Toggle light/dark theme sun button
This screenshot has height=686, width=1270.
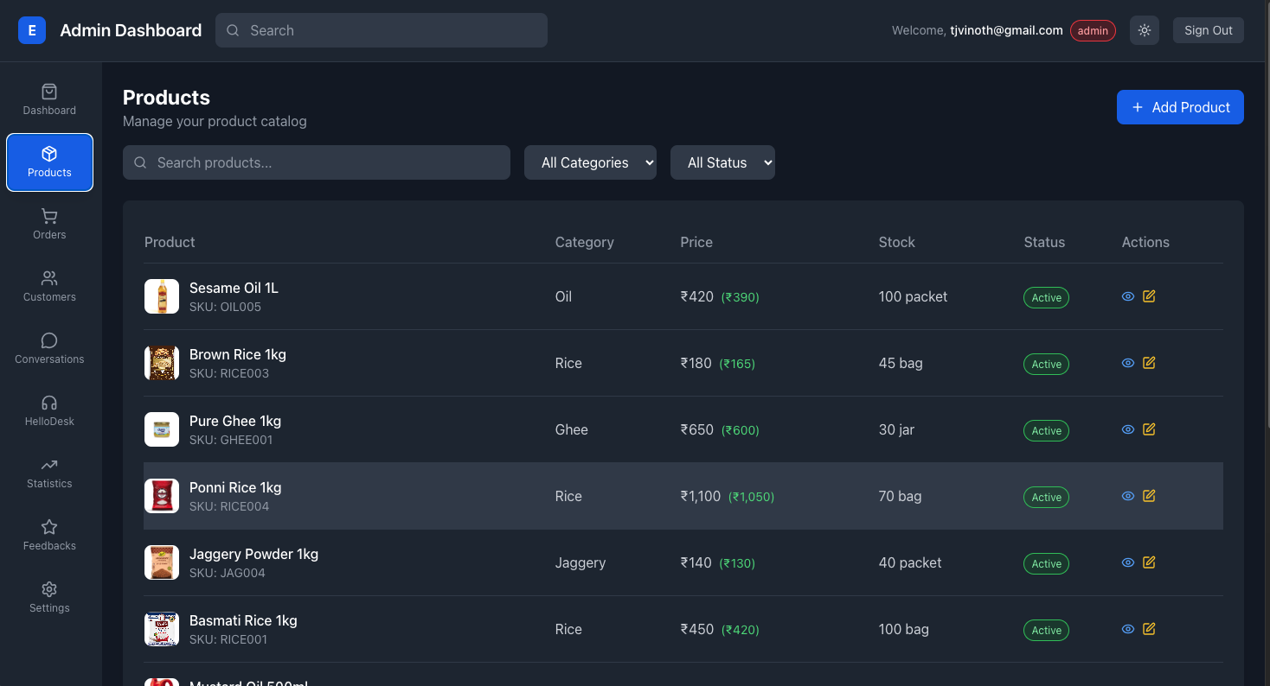[x=1145, y=30]
